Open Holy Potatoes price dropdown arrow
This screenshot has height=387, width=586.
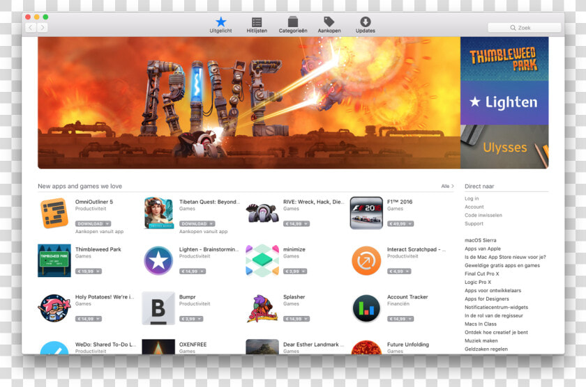pyautogui.click(x=98, y=319)
